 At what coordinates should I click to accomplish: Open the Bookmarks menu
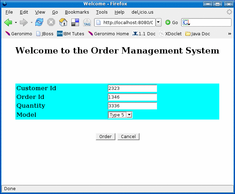point(77,12)
